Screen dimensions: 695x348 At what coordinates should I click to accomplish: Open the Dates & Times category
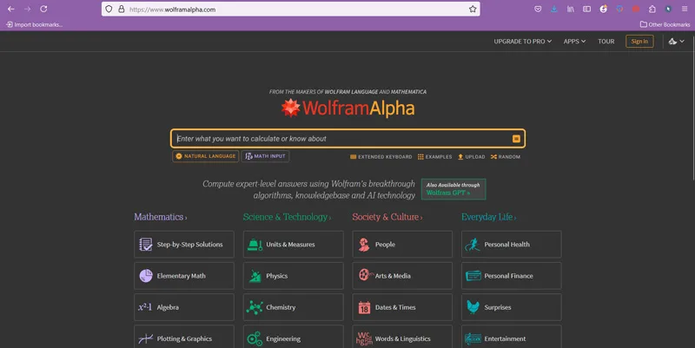[402, 307]
